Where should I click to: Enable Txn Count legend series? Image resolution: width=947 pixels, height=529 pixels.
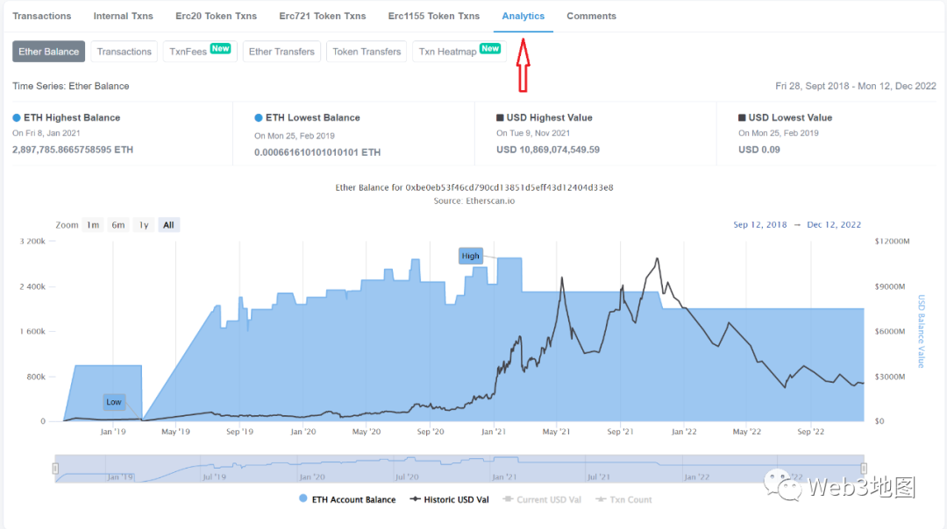[x=624, y=499]
